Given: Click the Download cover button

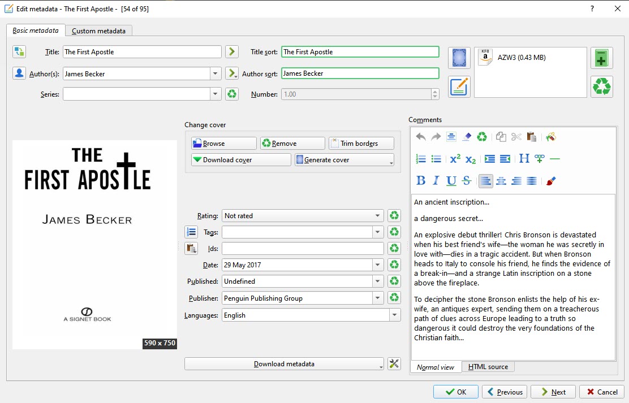Looking at the screenshot, I should (x=241, y=159).
